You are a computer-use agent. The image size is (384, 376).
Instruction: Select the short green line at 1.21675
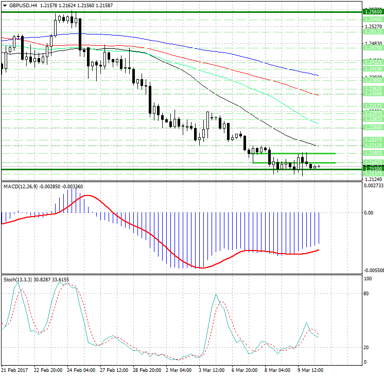(x=294, y=163)
